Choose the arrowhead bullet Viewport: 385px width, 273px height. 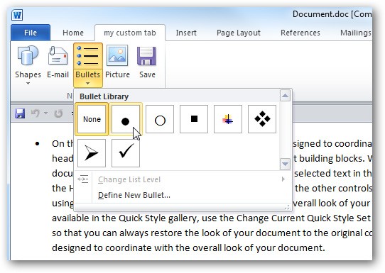92,153
